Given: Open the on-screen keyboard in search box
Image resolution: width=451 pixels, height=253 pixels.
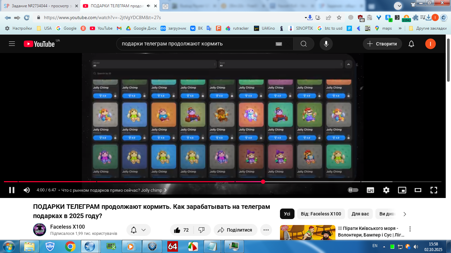Looking at the screenshot, I should click(x=279, y=44).
